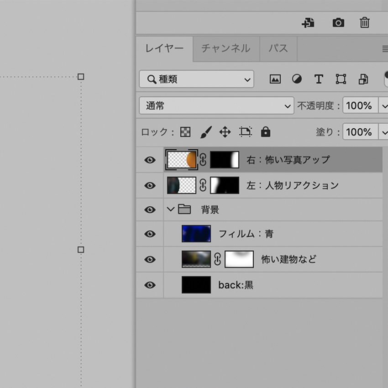Open the layers panel menu
This screenshot has height=388, width=388.
385,48
